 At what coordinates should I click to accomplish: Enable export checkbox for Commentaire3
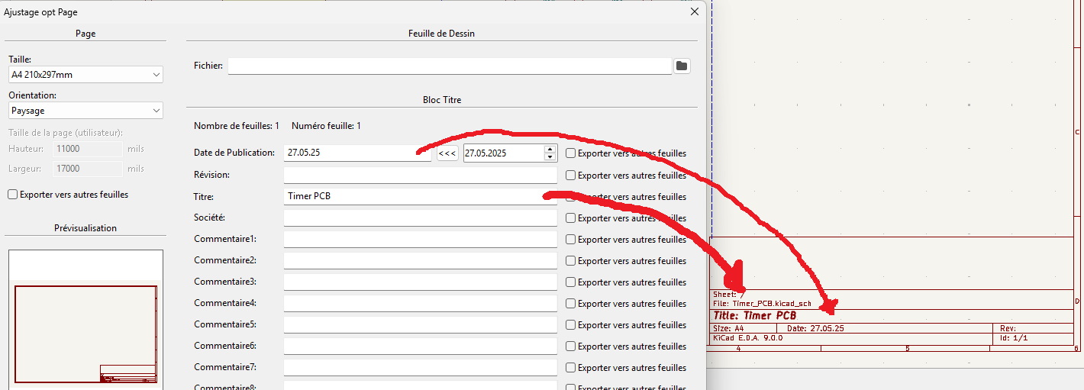[570, 282]
